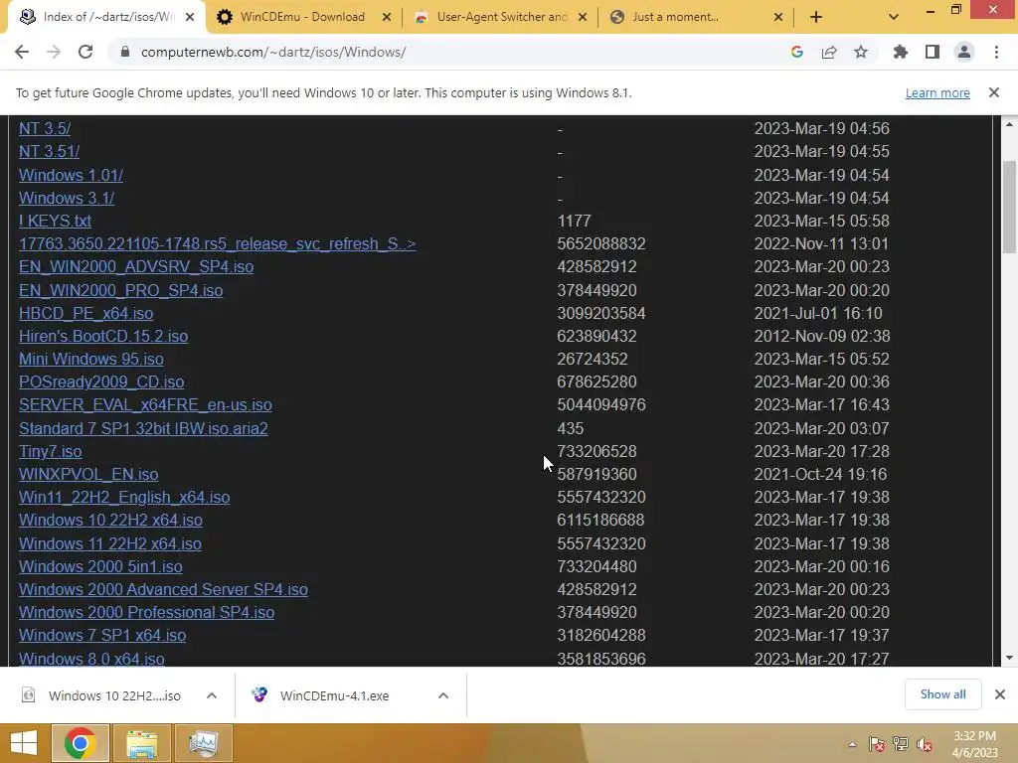The width and height of the screenshot is (1018, 763).
Task: Download EN_WIN2000_PRO_SP4.iso
Action: click(120, 290)
